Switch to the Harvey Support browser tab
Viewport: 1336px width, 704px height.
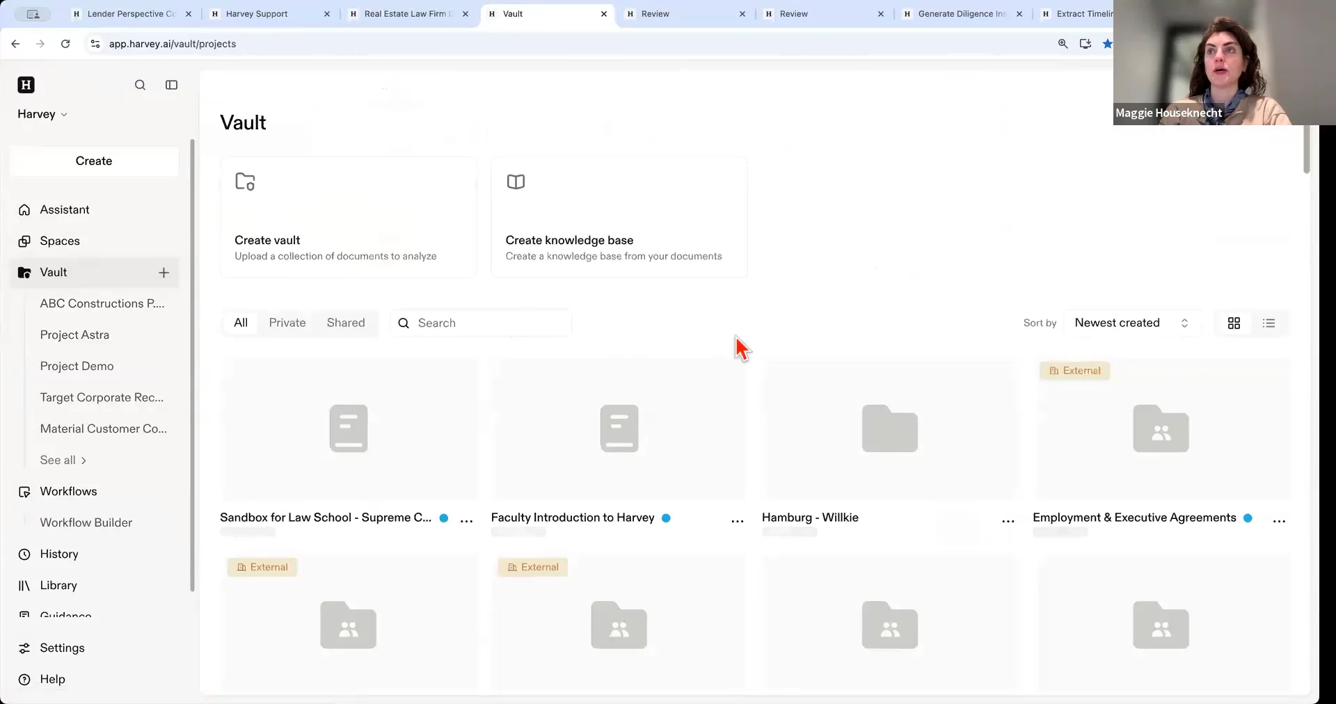pyautogui.click(x=257, y=14)
